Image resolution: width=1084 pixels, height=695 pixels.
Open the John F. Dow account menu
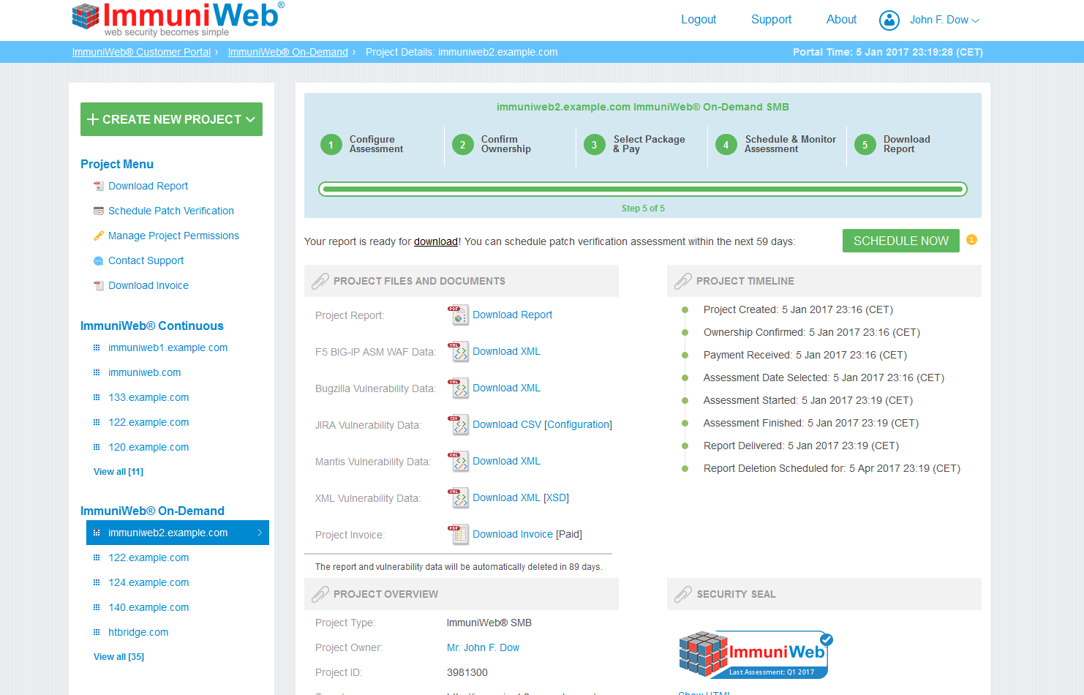(x=944, y=20)
